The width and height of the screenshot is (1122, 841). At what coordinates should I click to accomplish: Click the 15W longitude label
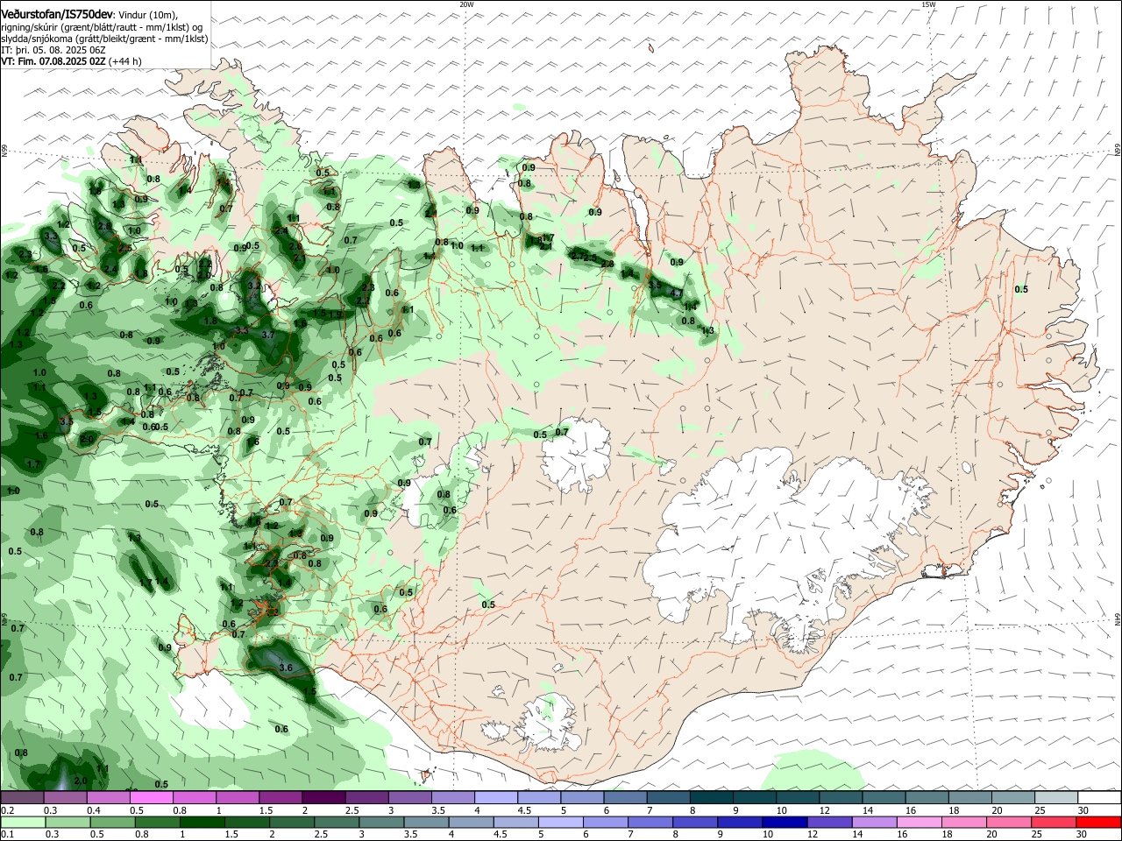tap(928, 4)
